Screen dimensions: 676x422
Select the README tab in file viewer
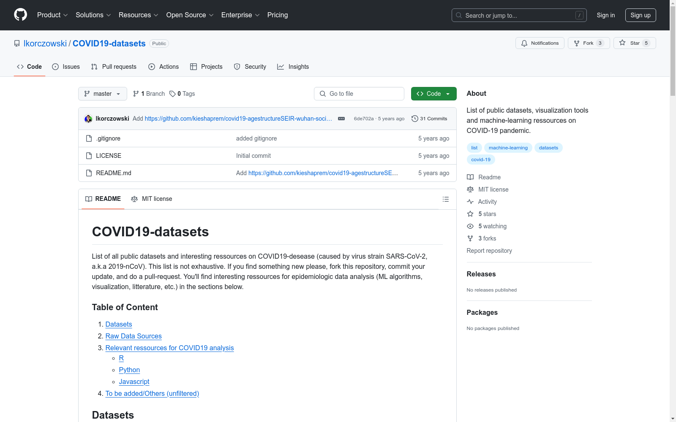coord(103,199)
